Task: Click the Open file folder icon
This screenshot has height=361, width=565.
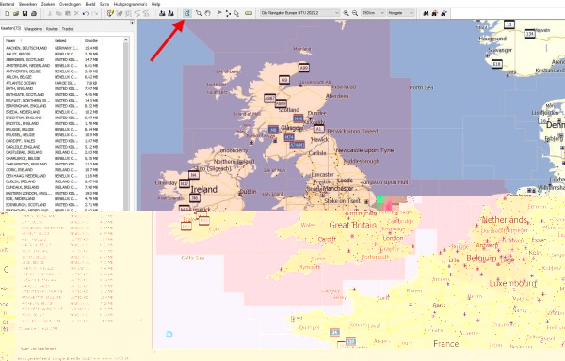Action: 16,14
